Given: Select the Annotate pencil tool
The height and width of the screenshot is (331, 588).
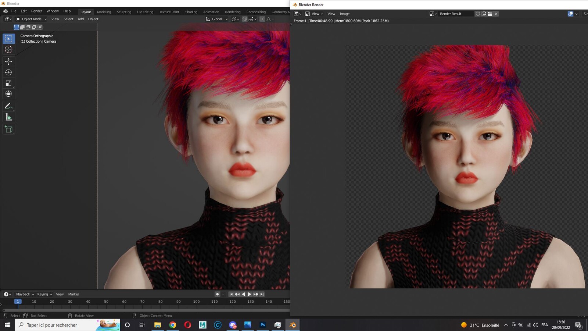Looking at the screenshot, I should point(8,106).
